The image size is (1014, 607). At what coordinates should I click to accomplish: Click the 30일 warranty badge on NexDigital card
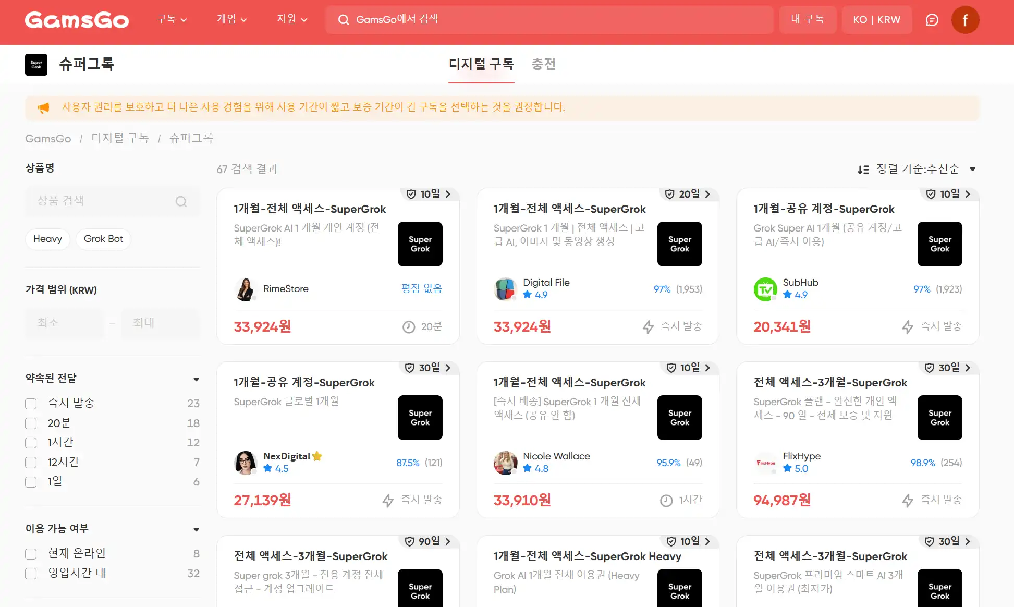tap(429, 368)
